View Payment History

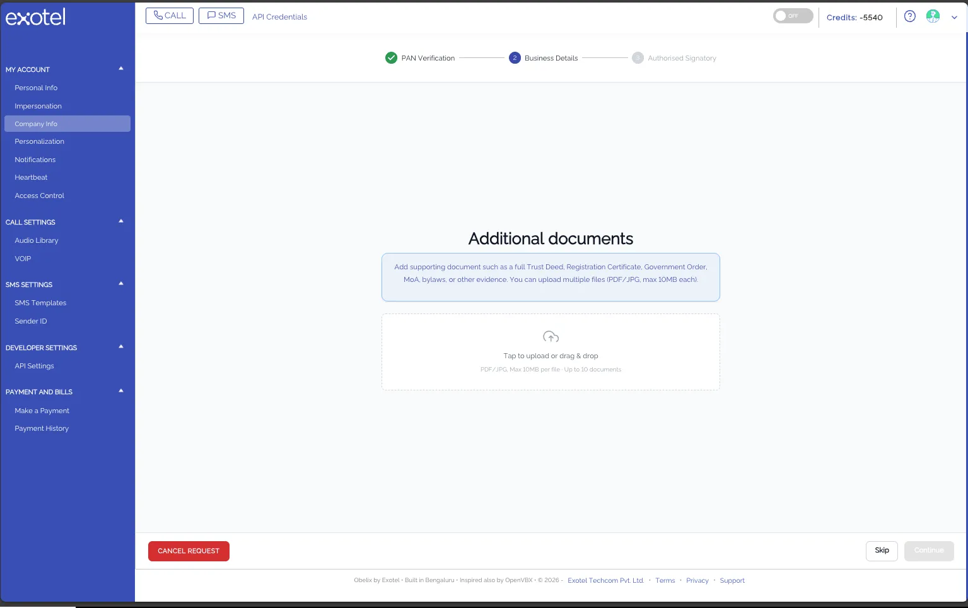42,428
